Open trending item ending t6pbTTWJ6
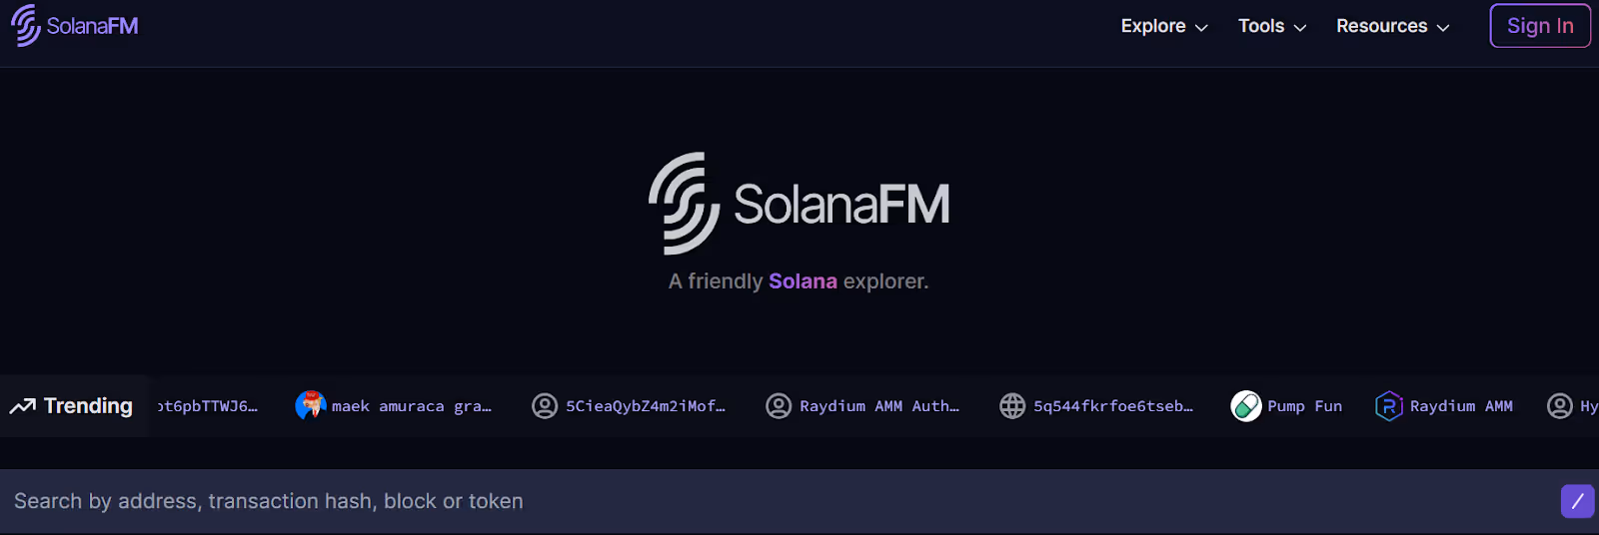This screenshot has height=535, width=1599. click(x=208, y=406)
